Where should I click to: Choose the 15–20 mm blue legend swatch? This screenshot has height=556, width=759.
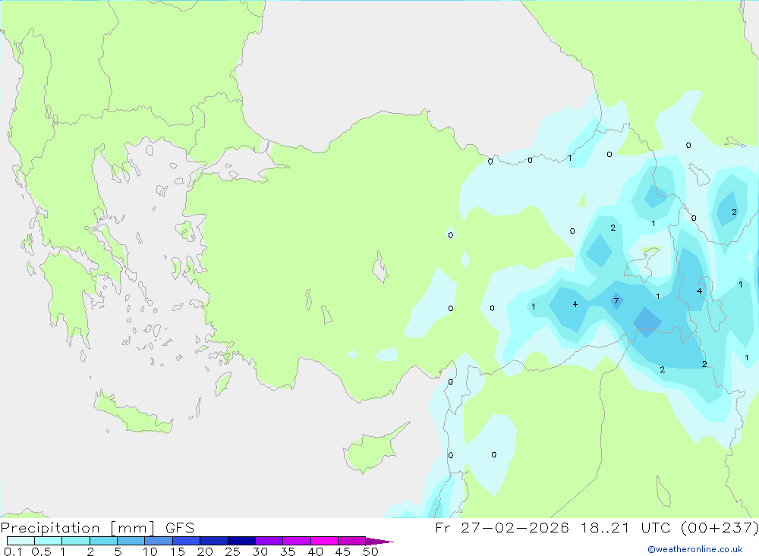tap(187, 541)
